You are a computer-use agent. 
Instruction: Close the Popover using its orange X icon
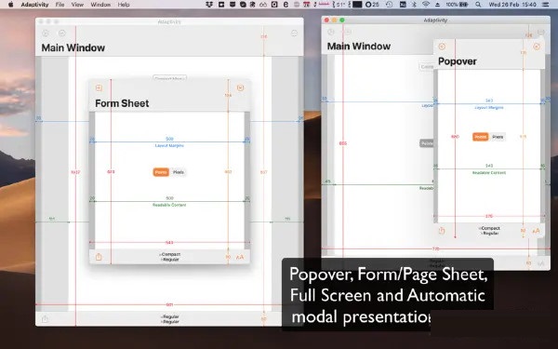537,47
